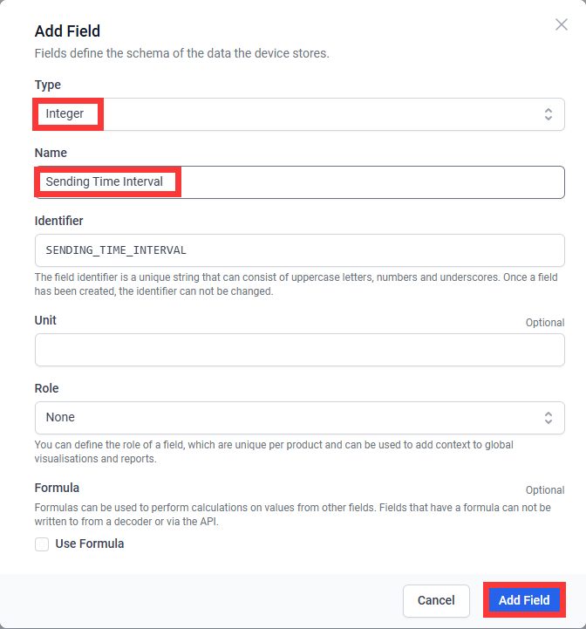Image resolution: width=586 pixels, height=629 pixels.
Task: Cancel adding the field
Action: click(x=436, y=600)
